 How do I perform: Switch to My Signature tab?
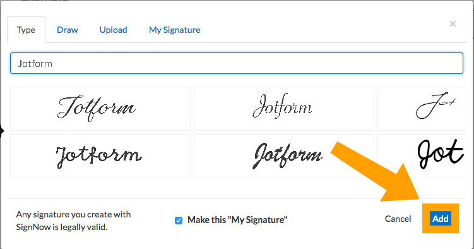point(174,30)
